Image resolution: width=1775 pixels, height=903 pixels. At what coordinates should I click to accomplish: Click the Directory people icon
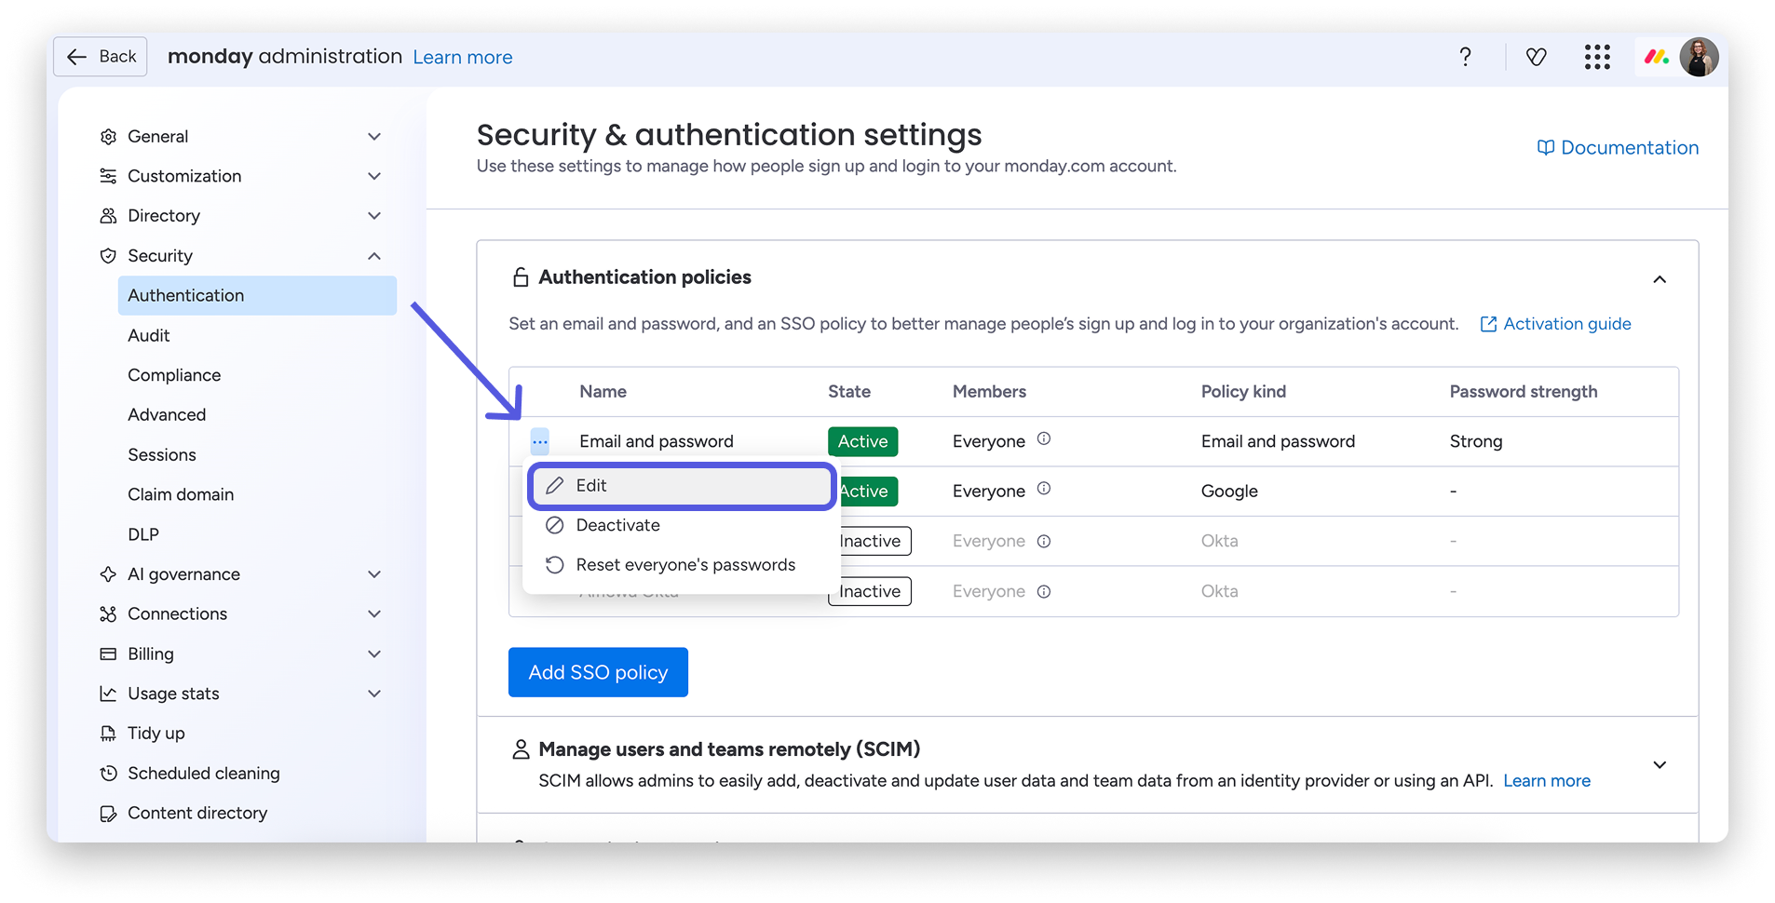(x=108, y=216)
